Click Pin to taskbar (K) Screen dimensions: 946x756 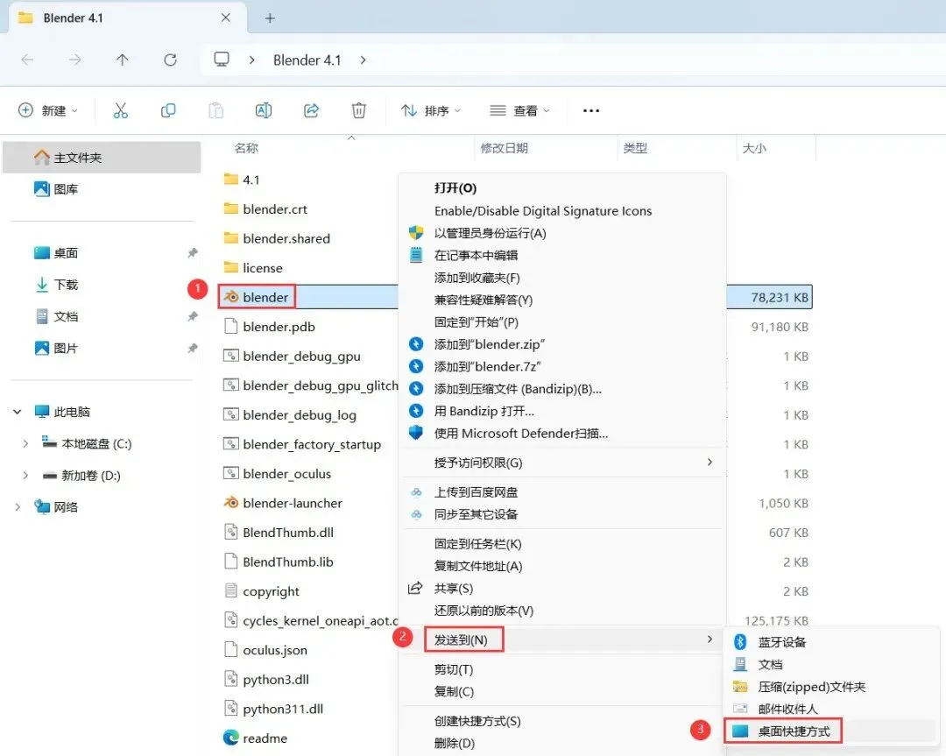coord(478,544)
